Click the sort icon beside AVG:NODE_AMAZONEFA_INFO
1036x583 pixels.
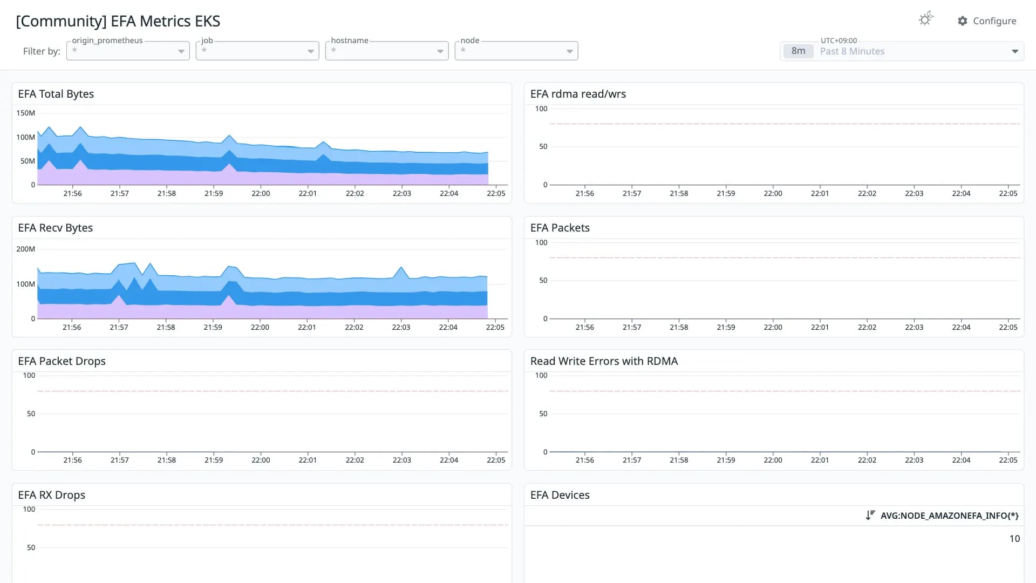(x=870, y=516)
